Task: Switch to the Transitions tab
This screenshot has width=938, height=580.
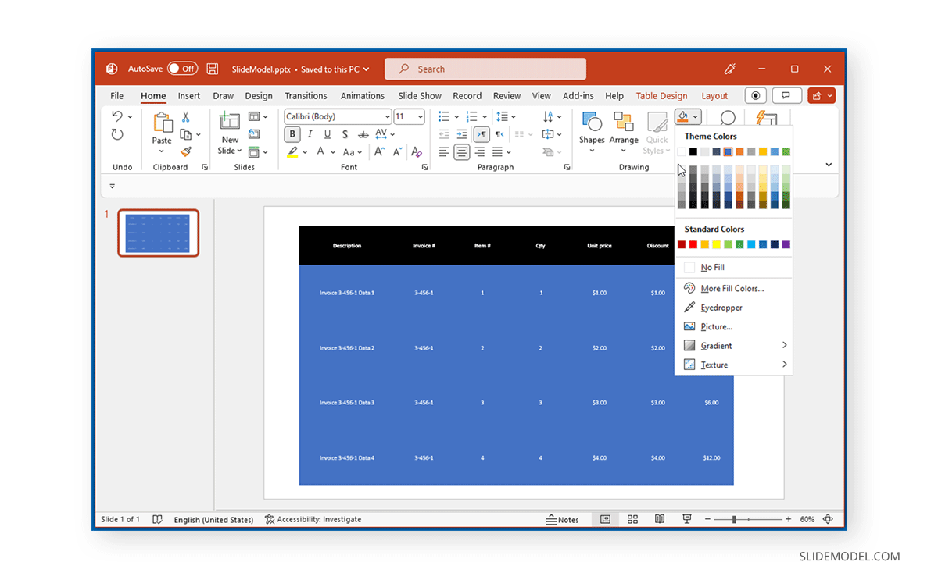Action: click(x=306, y=96)
